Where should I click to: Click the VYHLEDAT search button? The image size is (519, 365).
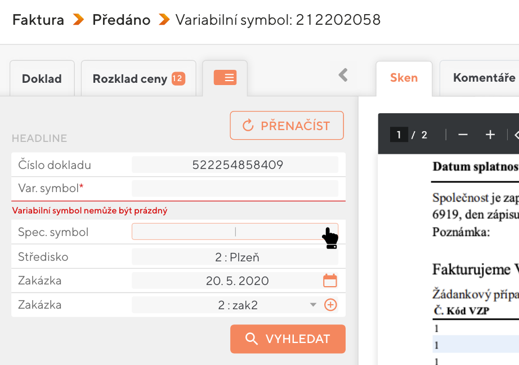[288, 339]
